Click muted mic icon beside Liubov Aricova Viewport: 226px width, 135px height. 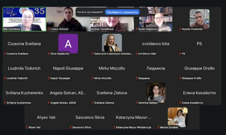(x=49, y=29)
